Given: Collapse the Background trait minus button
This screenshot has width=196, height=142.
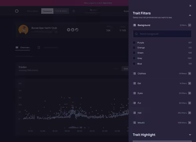Looking at the screenshot, I should tap(190, 25).
